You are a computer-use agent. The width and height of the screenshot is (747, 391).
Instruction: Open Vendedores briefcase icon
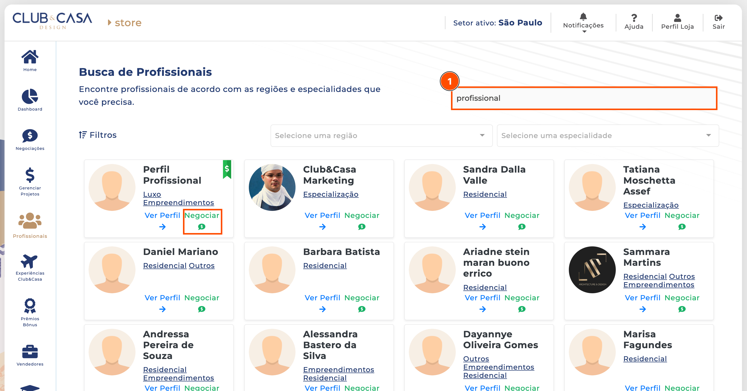point(30,351)
